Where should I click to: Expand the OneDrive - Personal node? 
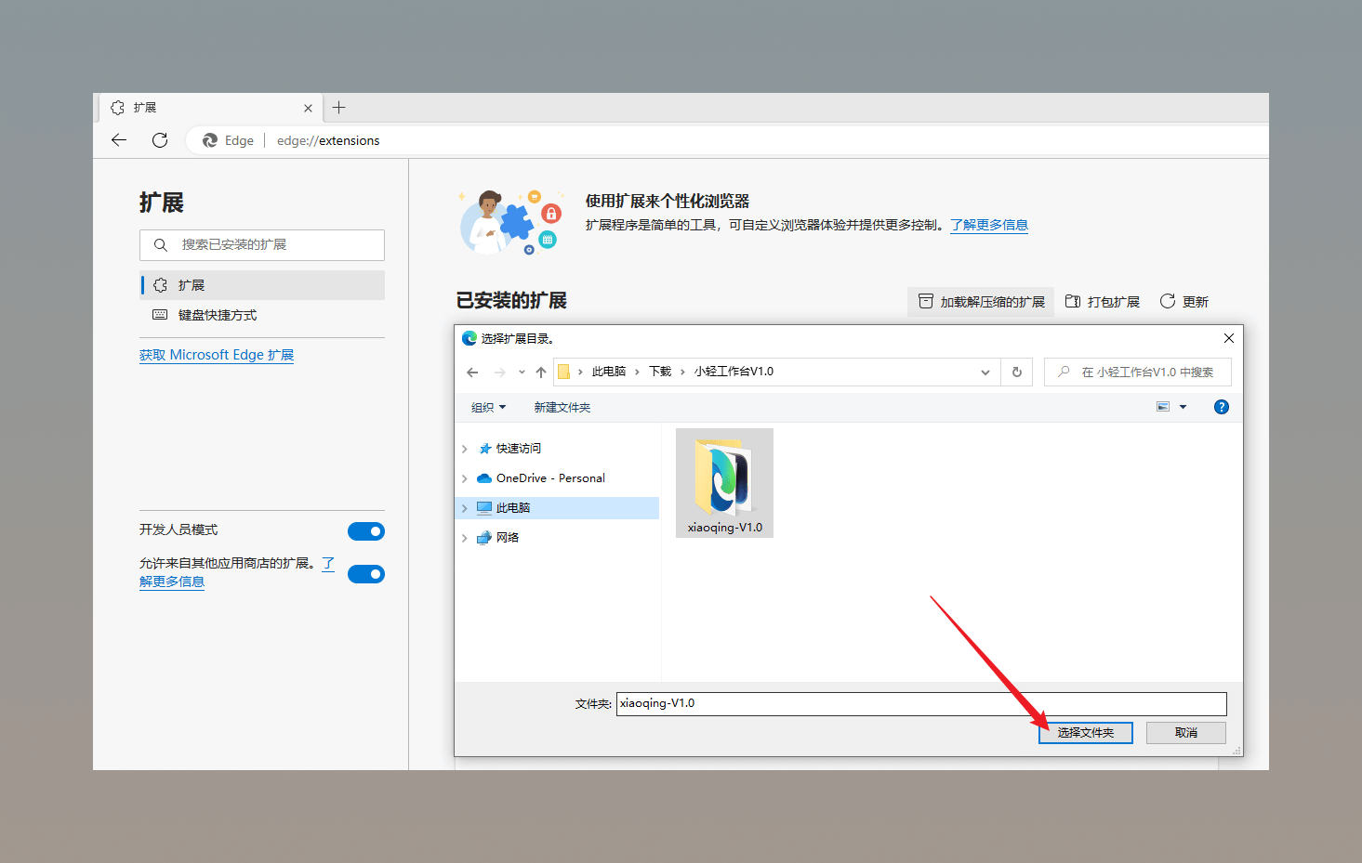point(465,478)
